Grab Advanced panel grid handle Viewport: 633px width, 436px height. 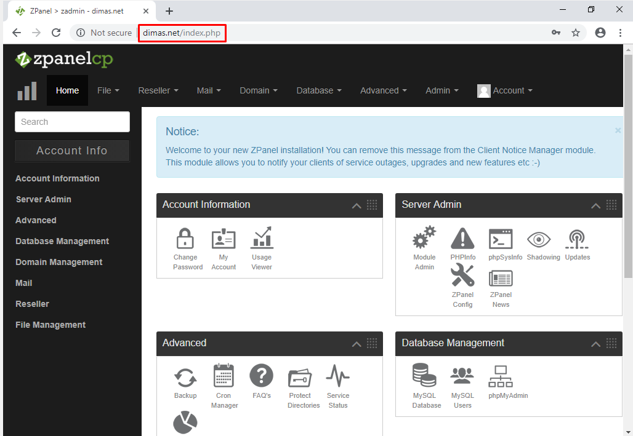pyautogui.click(x=372, y=343)
